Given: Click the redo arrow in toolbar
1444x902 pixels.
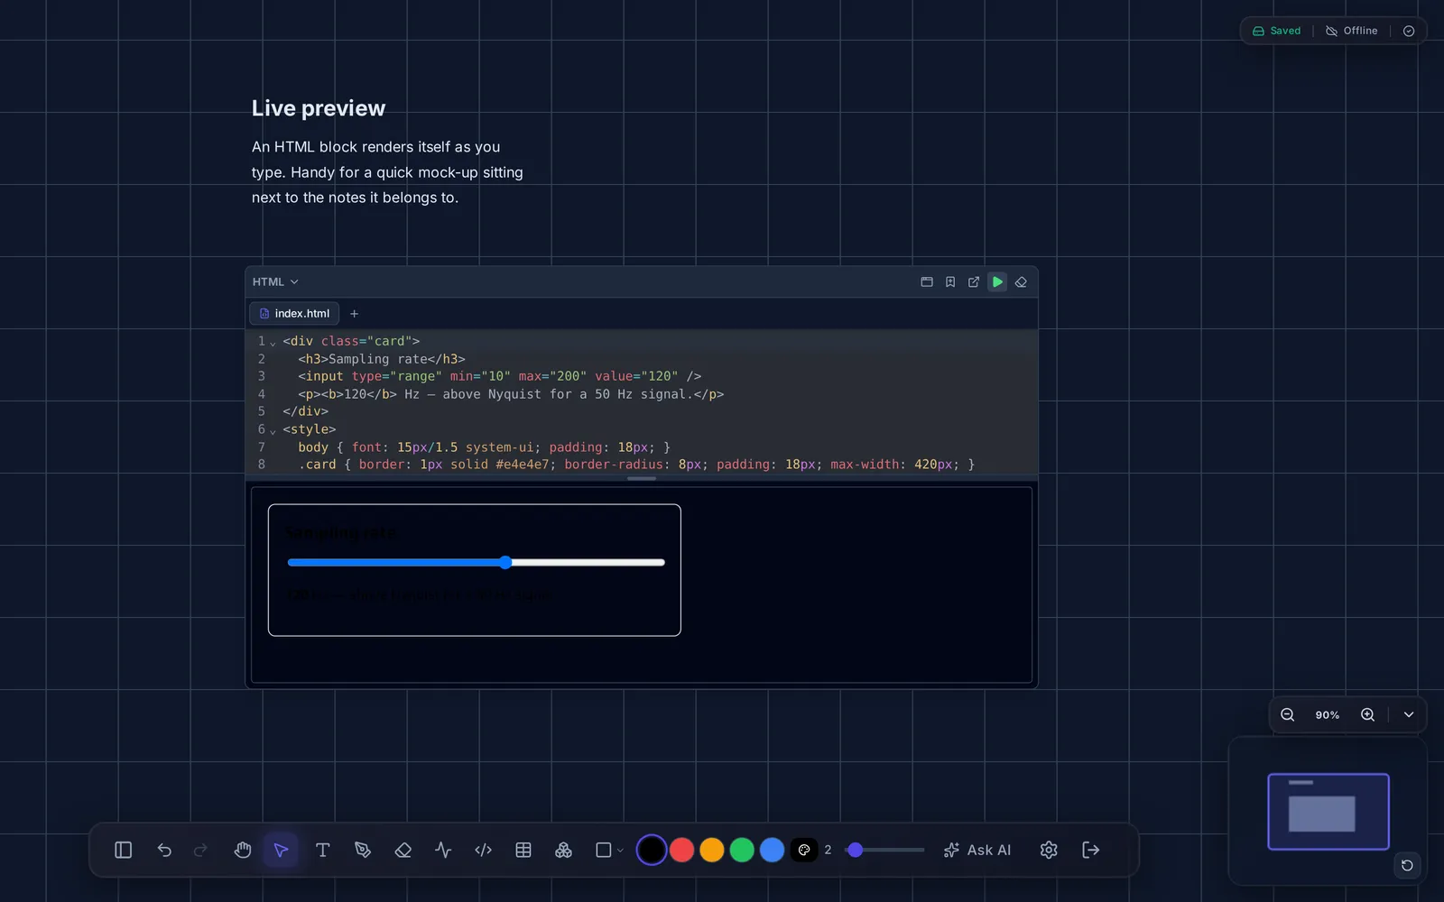Looking at the screenshot, I should click(200, 850).
